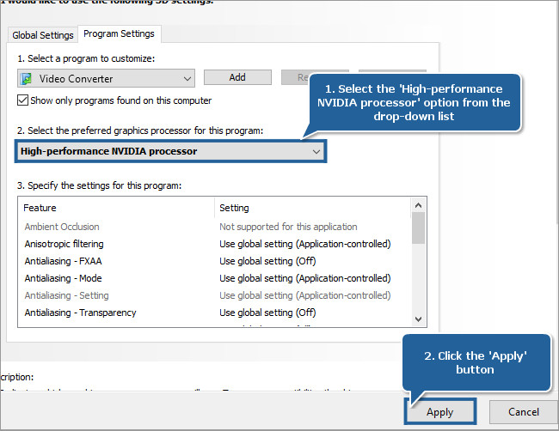Select Antialiasing - Mode feature
559x431 pixels.
click(63, 278)
